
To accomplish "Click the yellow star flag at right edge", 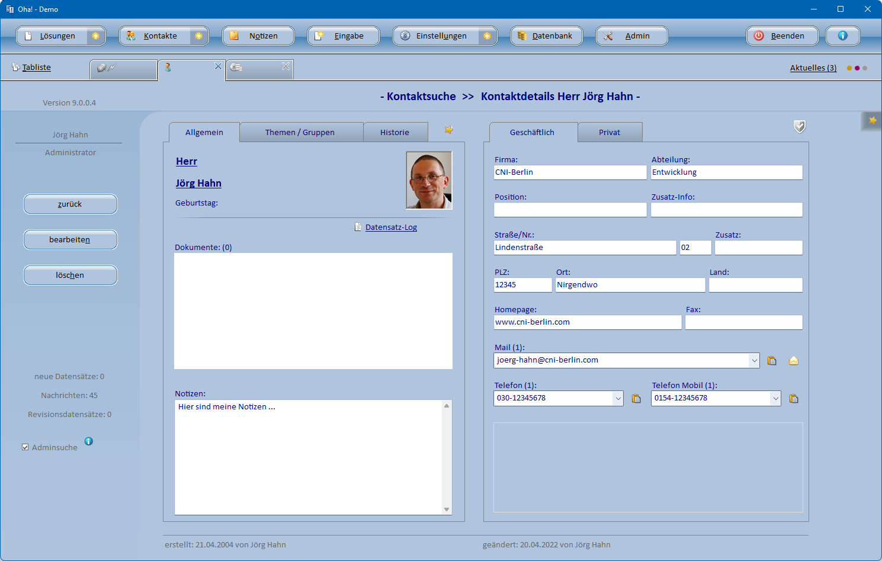I will 872,120.
